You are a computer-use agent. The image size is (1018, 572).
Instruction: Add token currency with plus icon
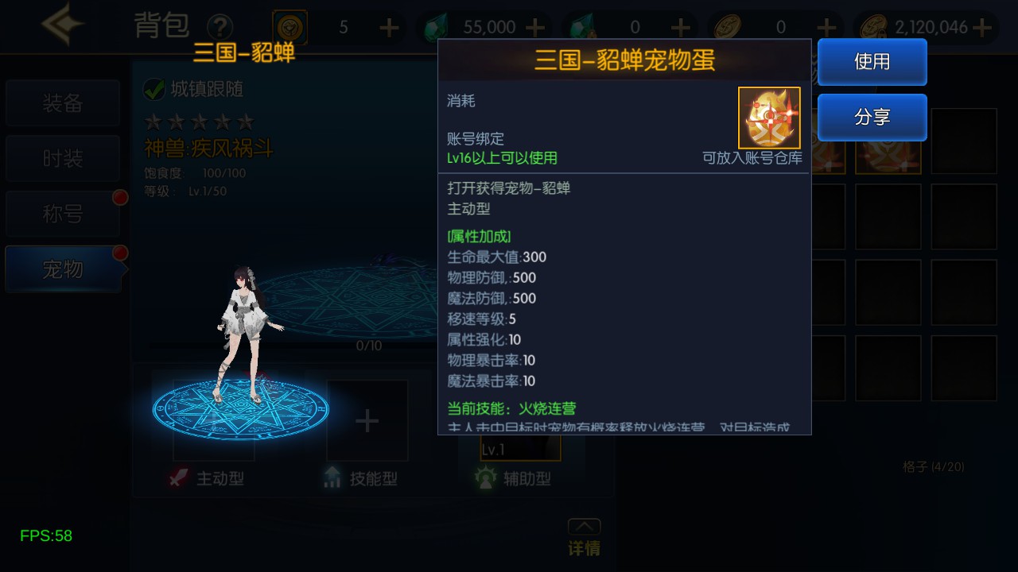(389, 28)
